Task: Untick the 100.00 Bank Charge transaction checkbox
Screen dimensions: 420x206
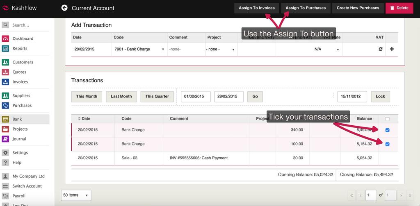Action: coord(388,144)
